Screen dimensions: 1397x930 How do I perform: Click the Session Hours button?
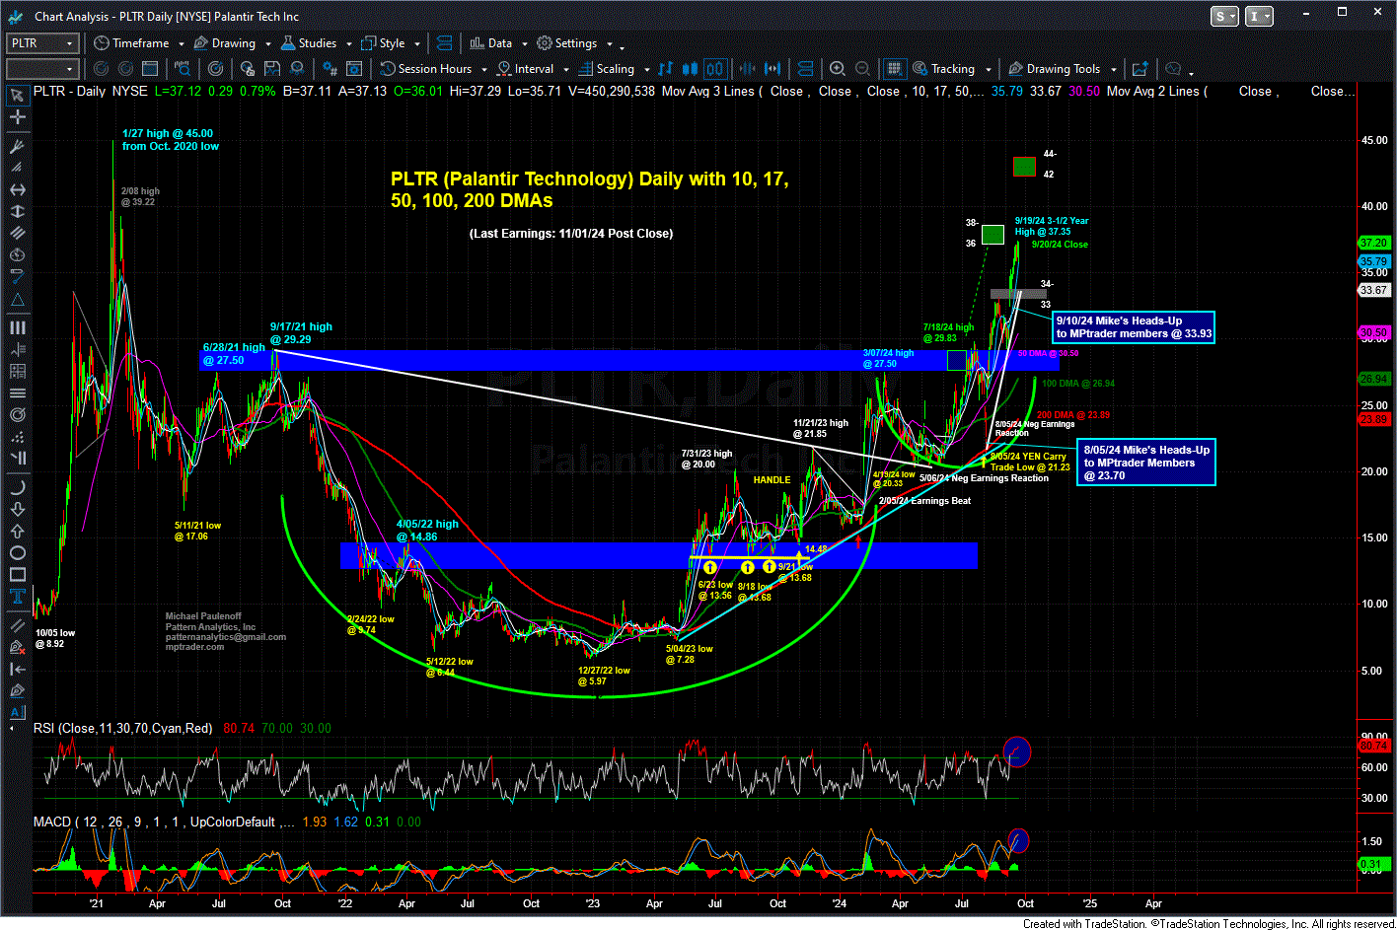tap(425, 69)
